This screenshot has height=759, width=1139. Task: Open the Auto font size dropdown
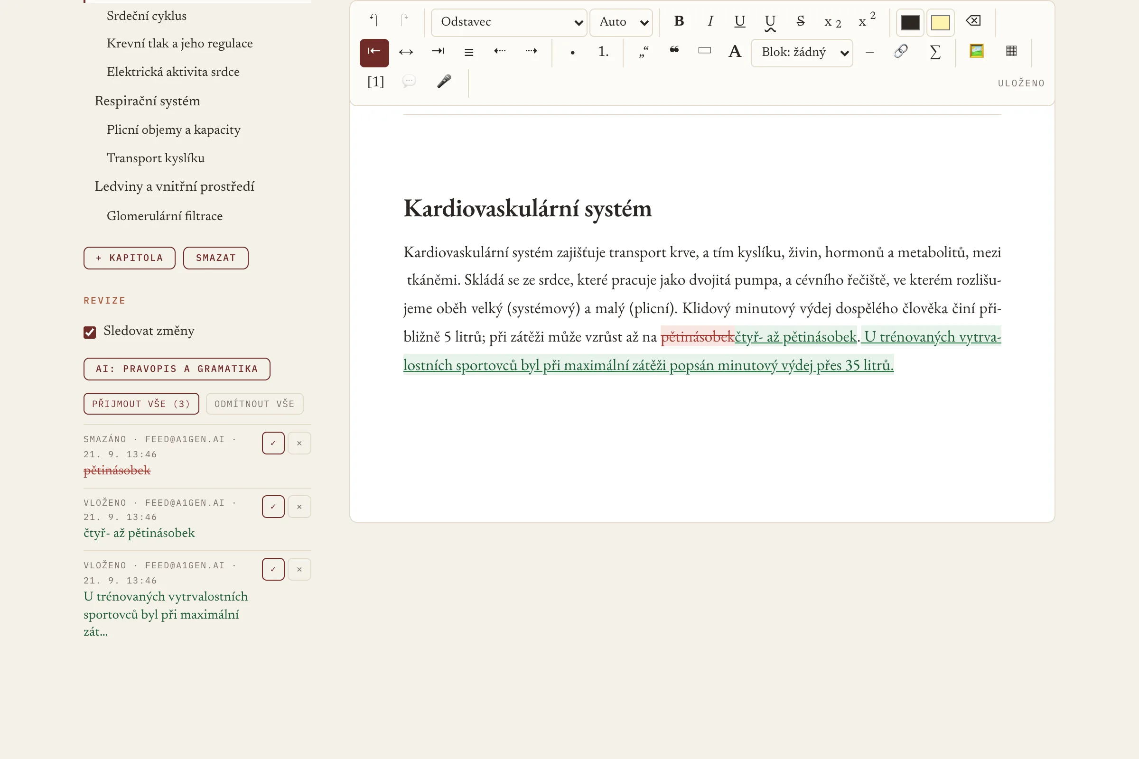click(x=621, y=22)
